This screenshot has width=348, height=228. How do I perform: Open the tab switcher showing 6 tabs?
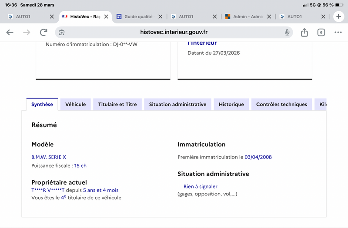(x=321, y=33)
